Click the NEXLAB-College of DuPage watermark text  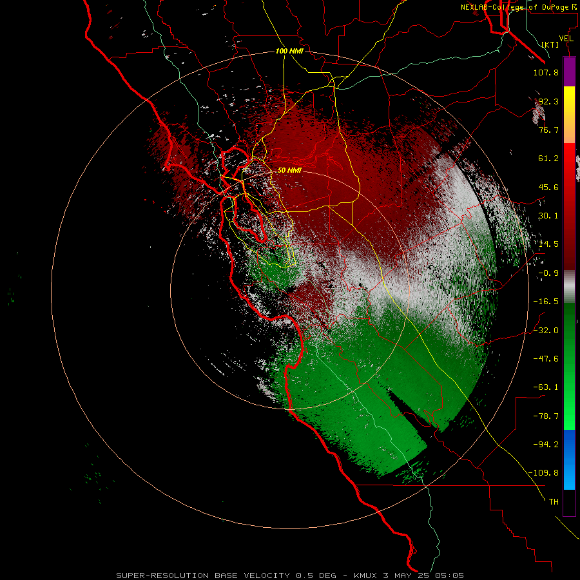(520, 7)
